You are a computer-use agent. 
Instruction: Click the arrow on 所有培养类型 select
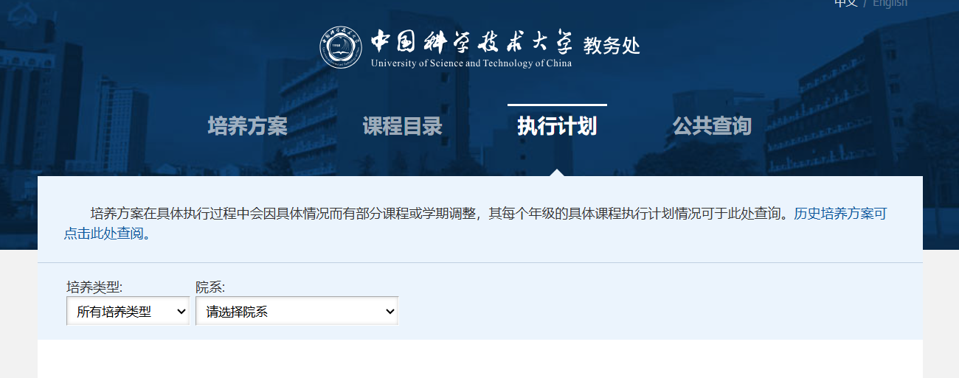[x=181, y=312]
